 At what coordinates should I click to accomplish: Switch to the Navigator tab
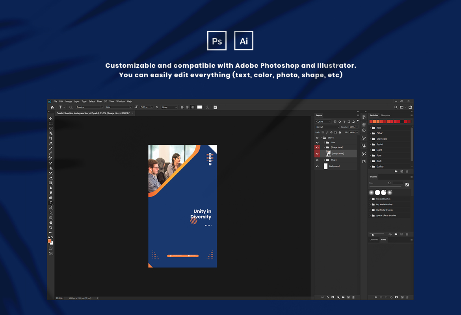click(385, 115)
